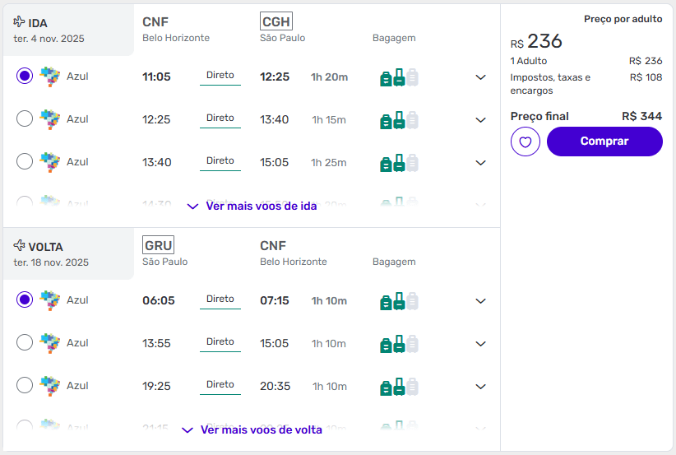Expand details of 13:55 return flight
Image resolution: width=676 pixels, height=455 pixels.
(481, 344)
